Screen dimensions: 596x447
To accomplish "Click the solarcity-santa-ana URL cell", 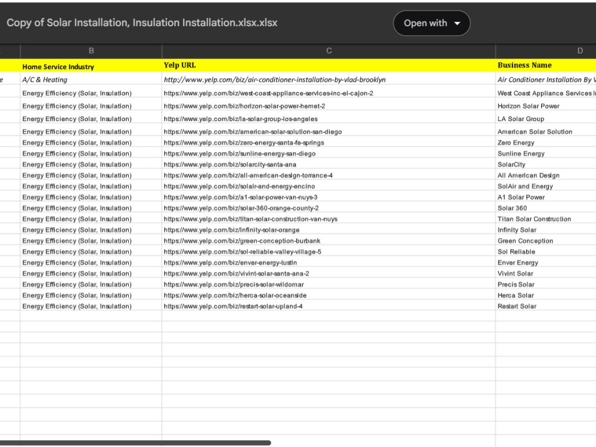I will (329, 164).
